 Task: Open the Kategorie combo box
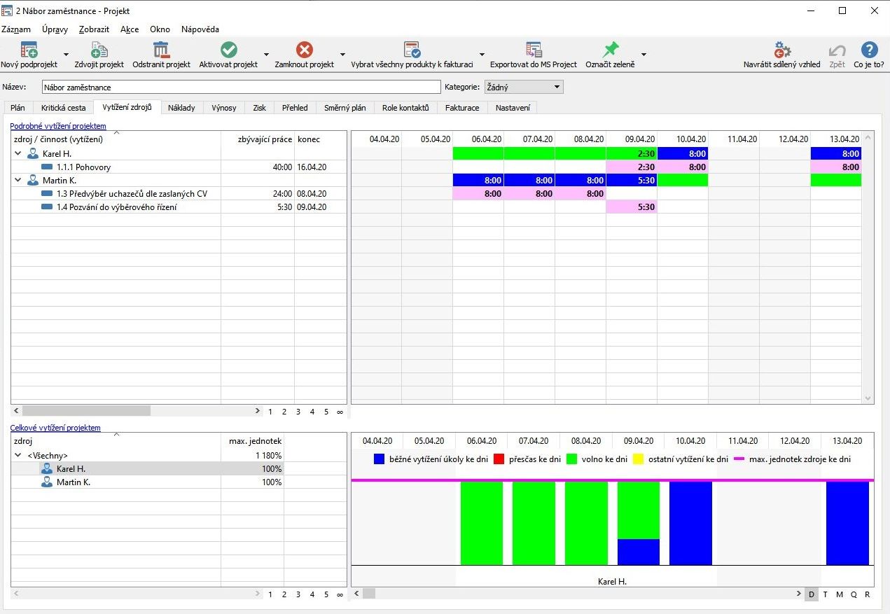point(523,87)
